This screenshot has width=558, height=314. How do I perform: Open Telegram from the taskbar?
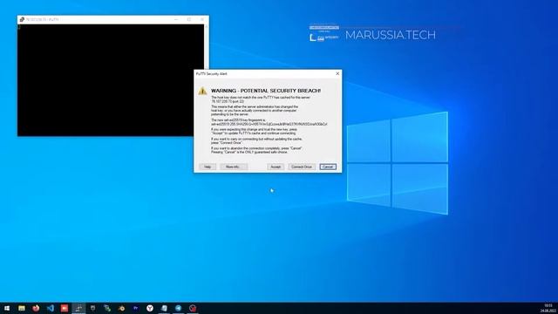coord(178,308)
